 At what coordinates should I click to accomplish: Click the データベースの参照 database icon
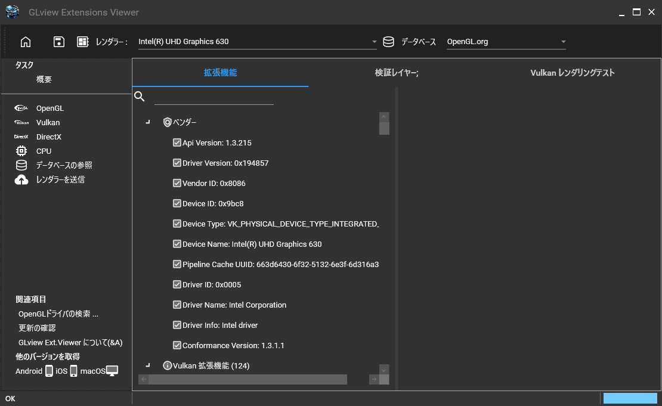(21, 165)
